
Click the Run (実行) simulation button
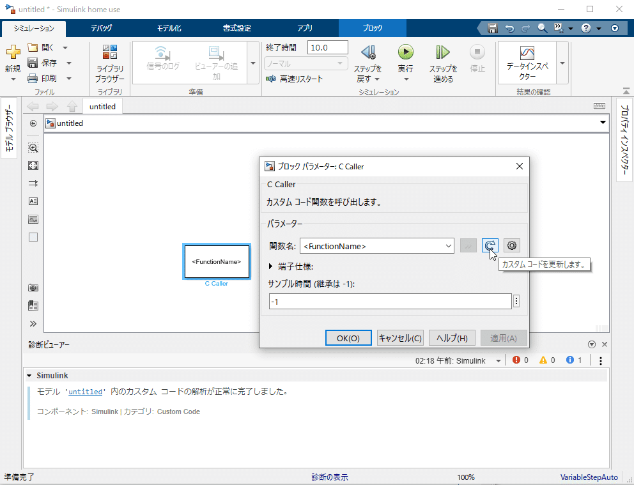click(406, 52)
